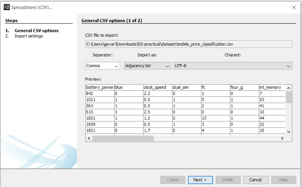Click the four_g column header
Image resolution: width=302 pixels, height=187 pixels.
pyautogui.click(x=244, y=87)
